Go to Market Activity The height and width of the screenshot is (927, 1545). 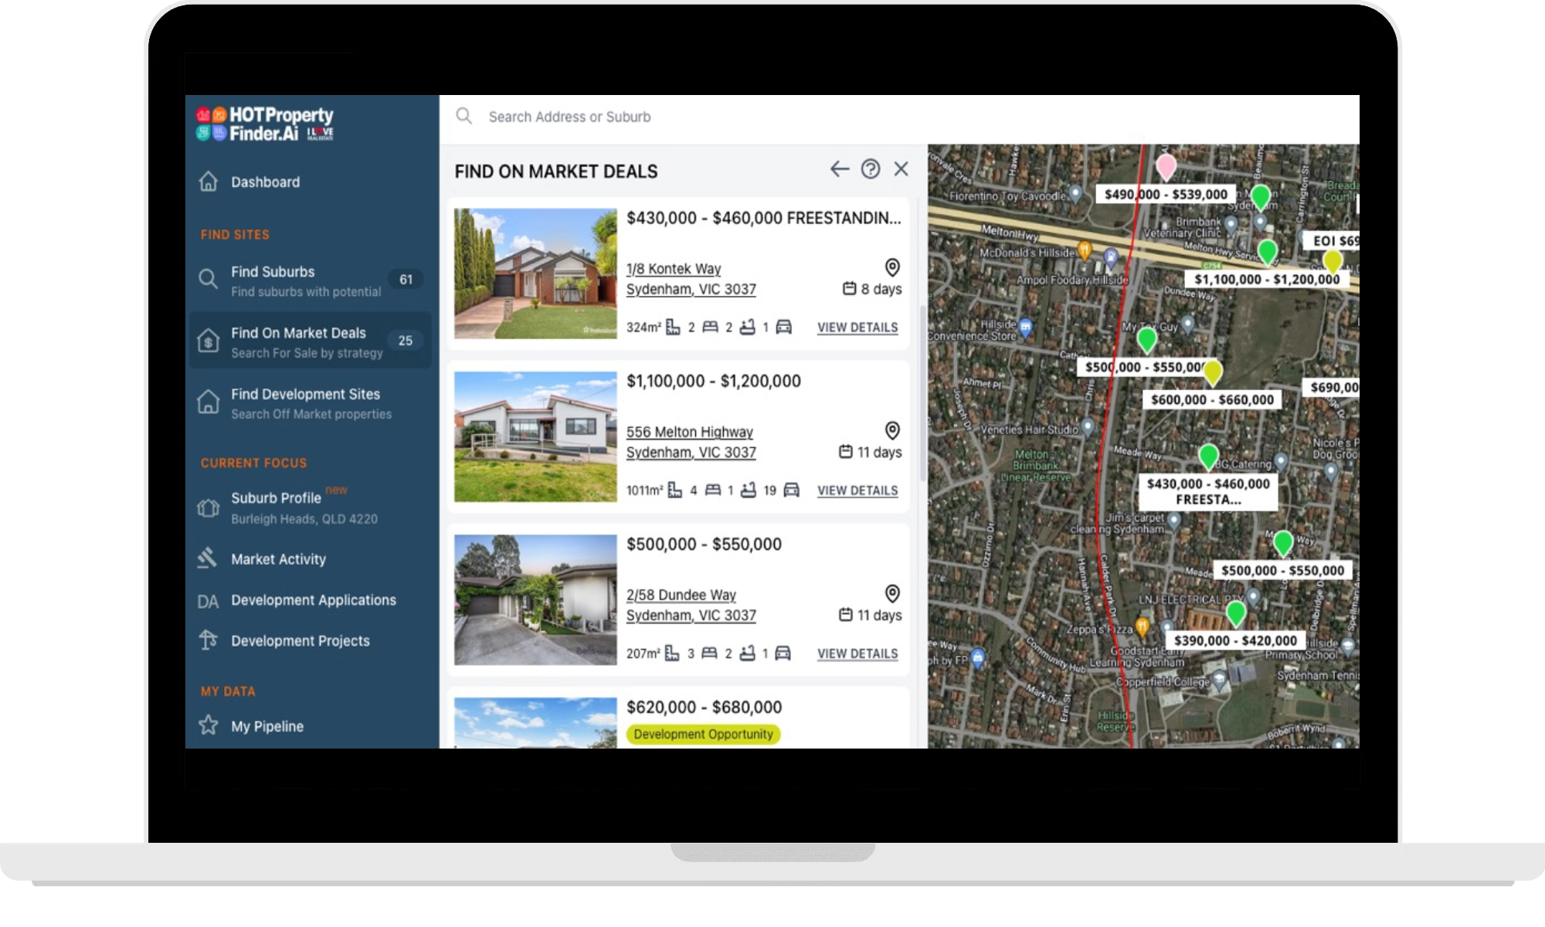278,559
